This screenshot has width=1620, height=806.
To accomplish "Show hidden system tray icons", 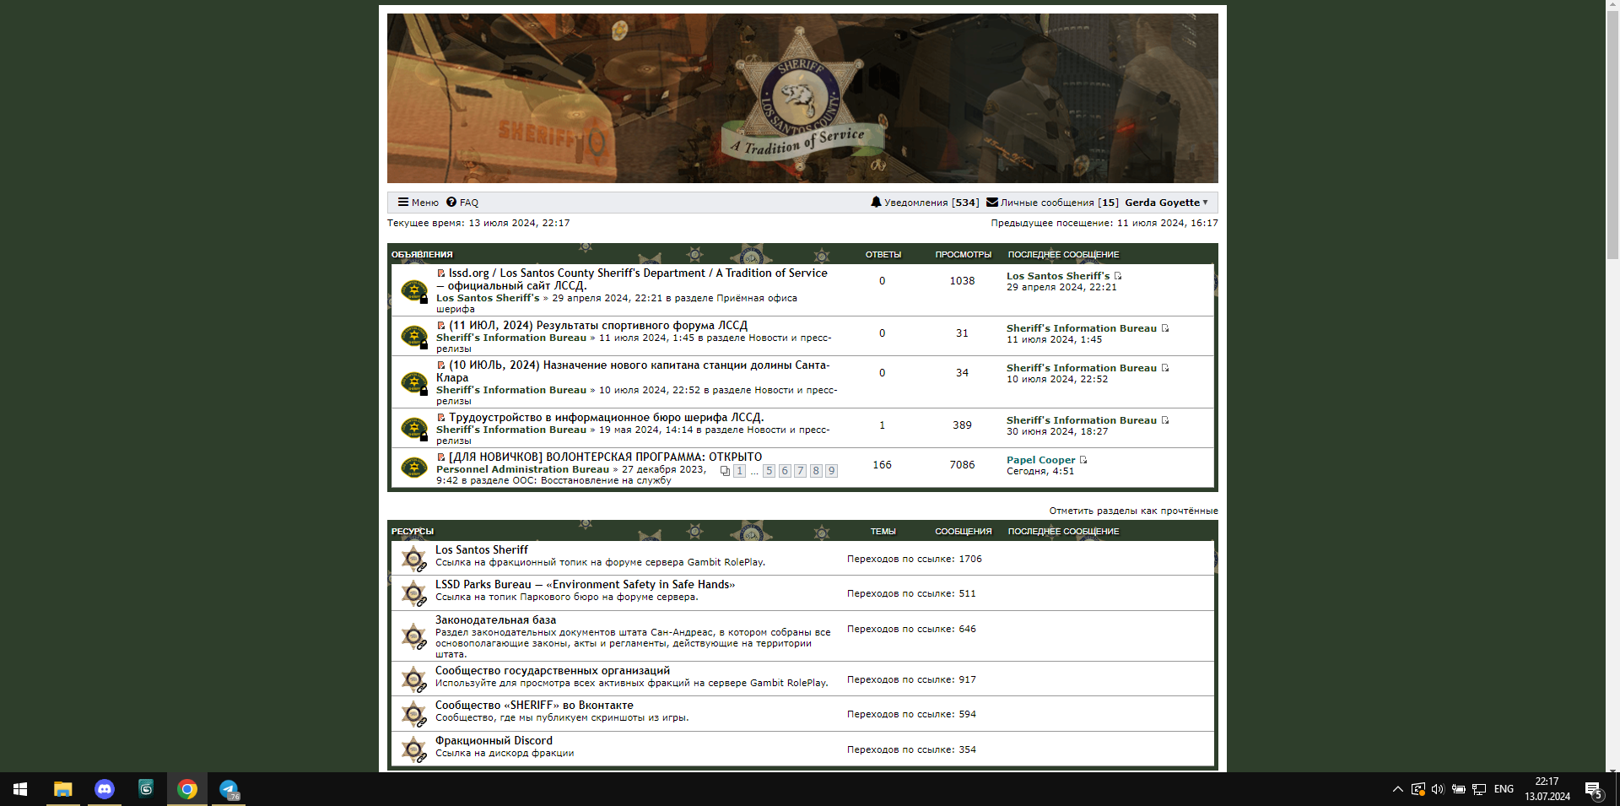I will [1397, 789].
